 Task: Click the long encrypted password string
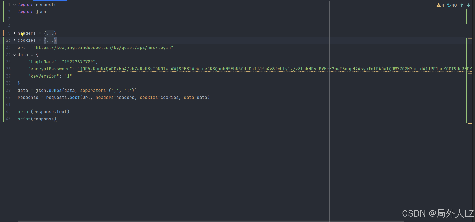click(275, 69)
